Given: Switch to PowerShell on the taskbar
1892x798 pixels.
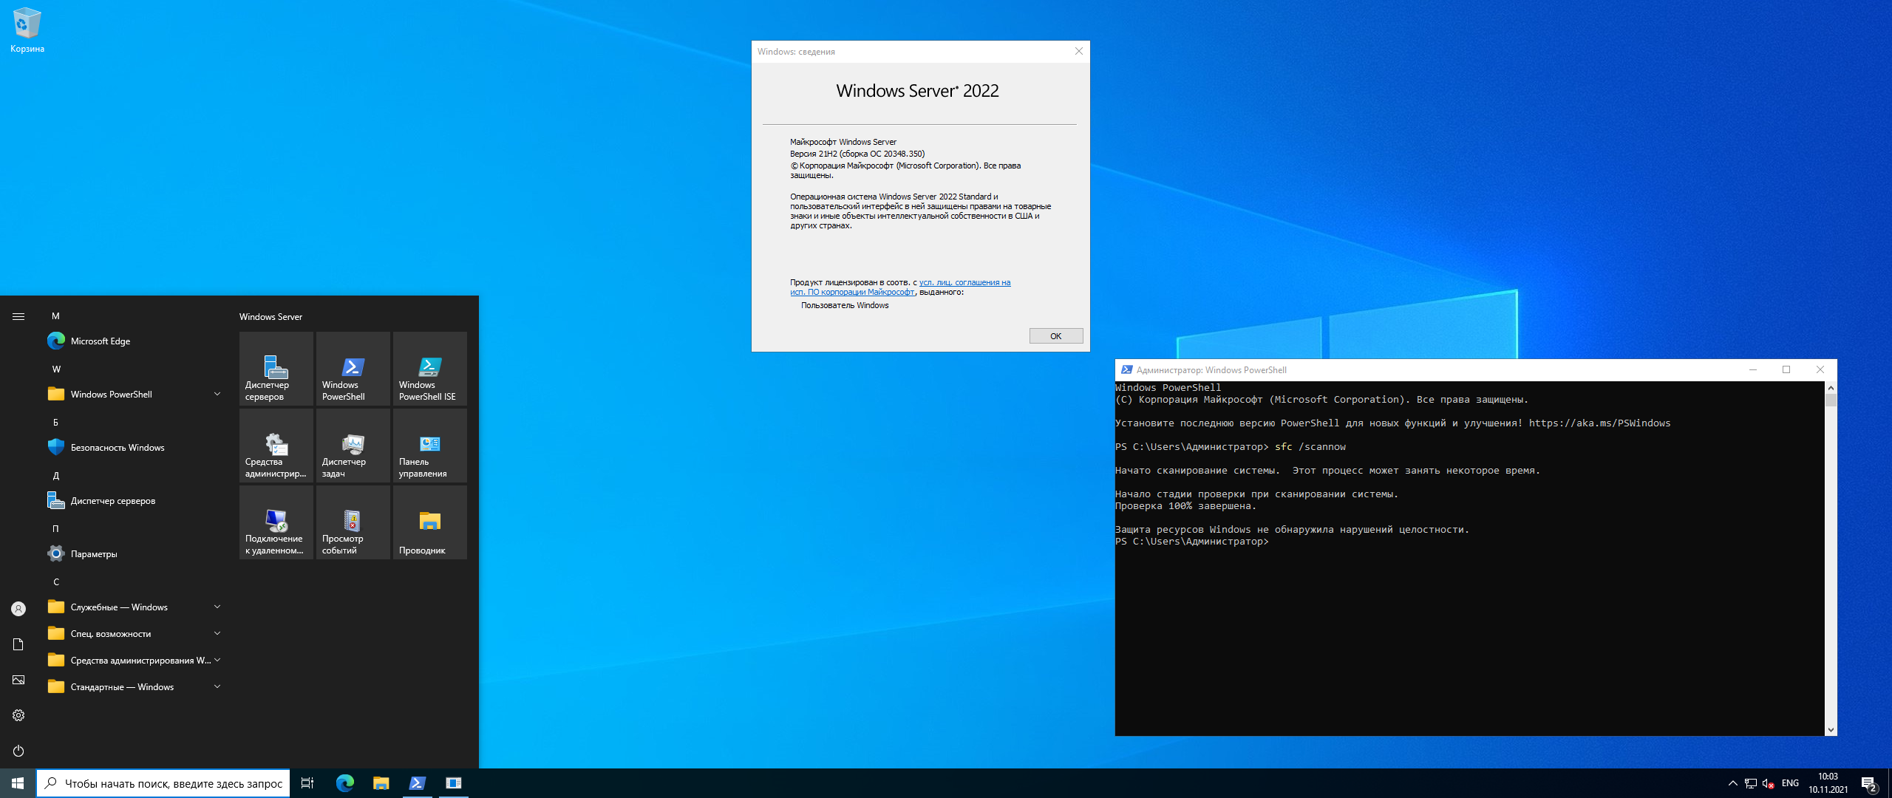Looking at the screenshot, I should 417,783.
